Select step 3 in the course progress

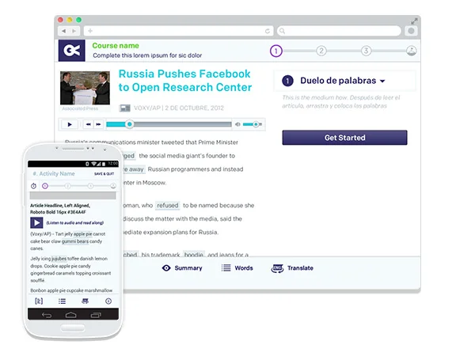click(x=366, y=51)
